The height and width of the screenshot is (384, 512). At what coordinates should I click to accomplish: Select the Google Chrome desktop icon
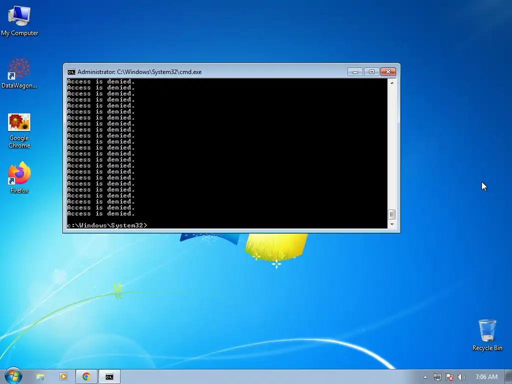(x=19, y=131)
